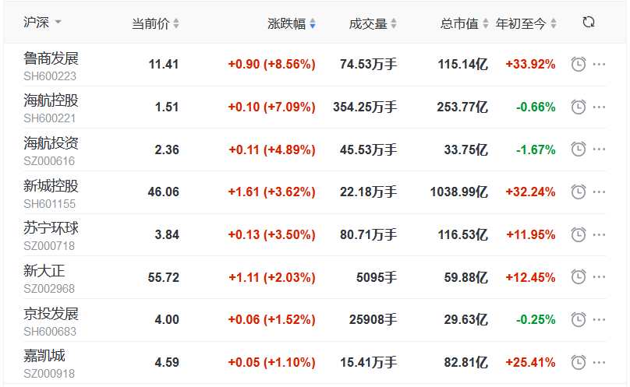Sort by 年初至今 column
This screenshot has width=630, height=387.
(526, 23)
